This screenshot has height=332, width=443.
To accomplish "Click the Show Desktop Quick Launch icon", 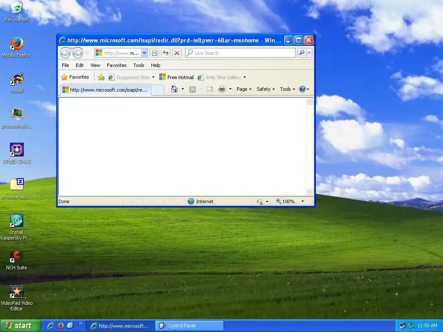I will coord(70,326).
